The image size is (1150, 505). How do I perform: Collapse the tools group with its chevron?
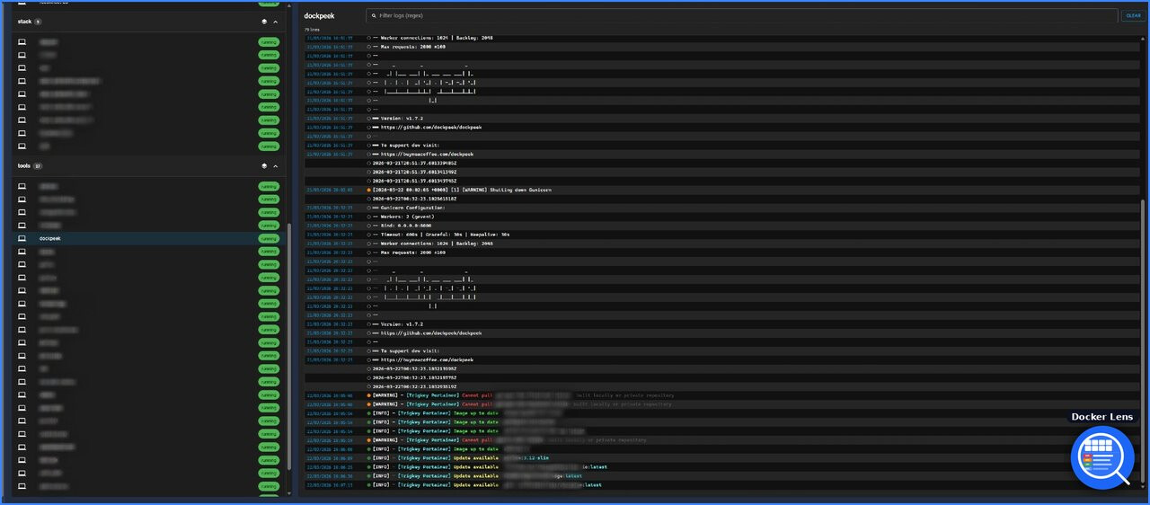pos(275,166)
